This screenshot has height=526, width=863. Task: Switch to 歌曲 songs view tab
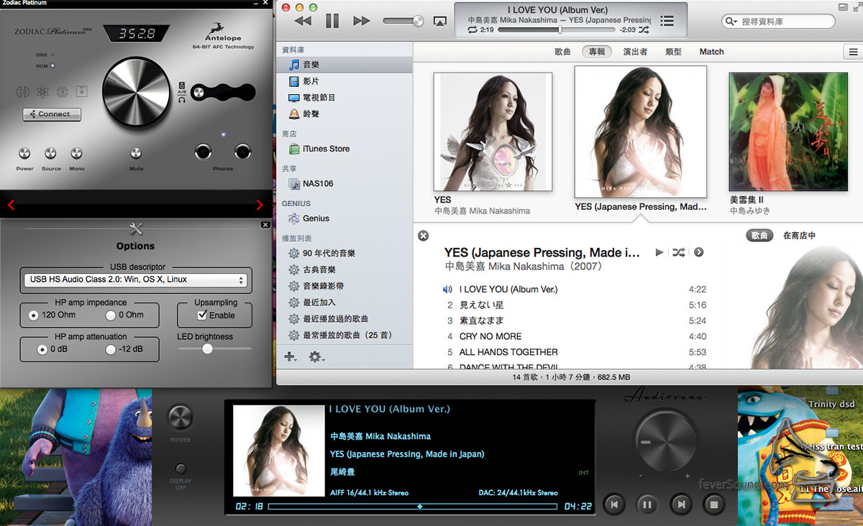[562, 52]
